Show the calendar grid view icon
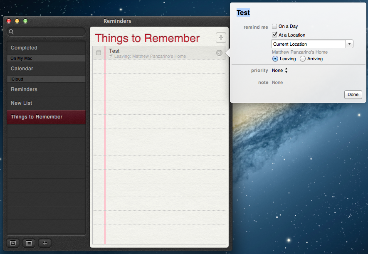Viewport: 368px width, 254px height. pos(29,243)
